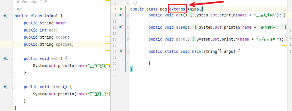The width and height of the screenshot is (292, 111).
Task: Click the folded body placeholder of Dog bark()
Action: pos(193,39)
